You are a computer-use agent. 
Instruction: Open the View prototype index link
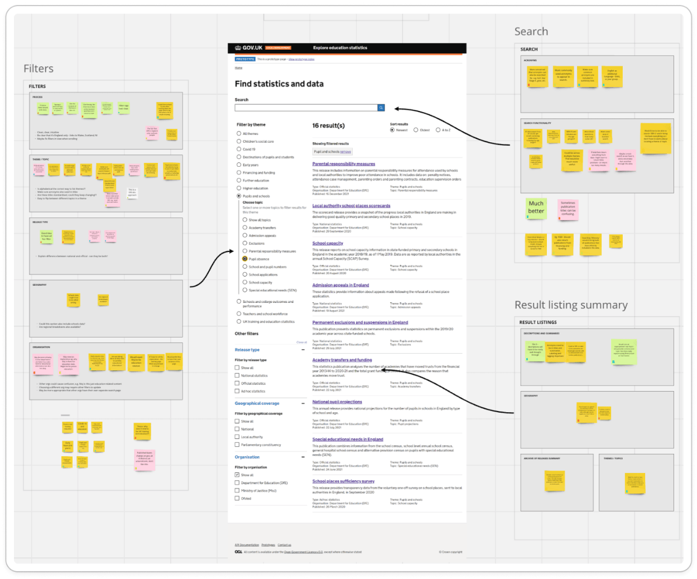click(x=301, y=59)
